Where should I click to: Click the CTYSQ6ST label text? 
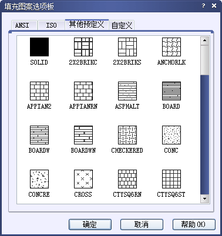[171, 194]
